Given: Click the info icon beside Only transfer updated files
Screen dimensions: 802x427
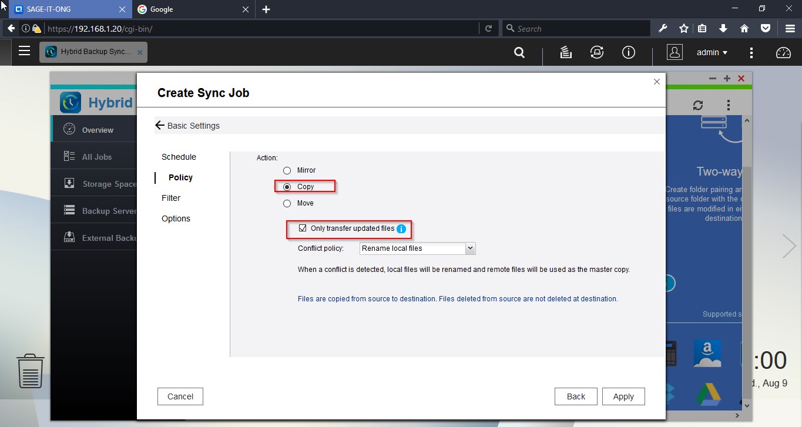Looking at the screenshot, I should click(401, 229).
